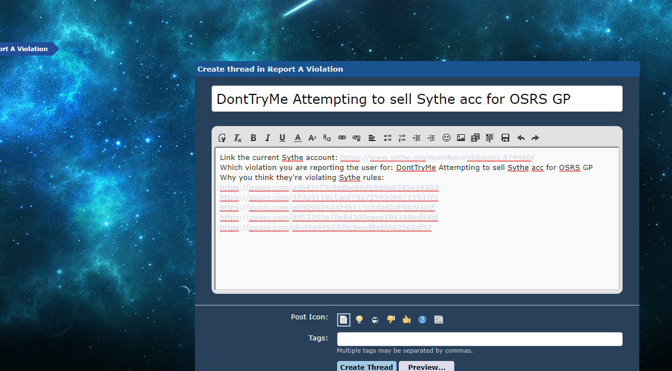Click the Preview... button
This screenshot has width=672, height=371.
[427, 367]
